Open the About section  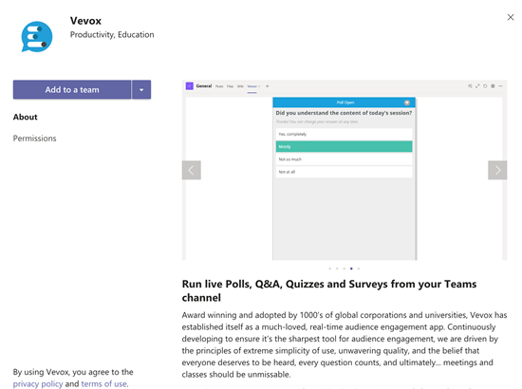pyautogui.click(x=26, y=117)
